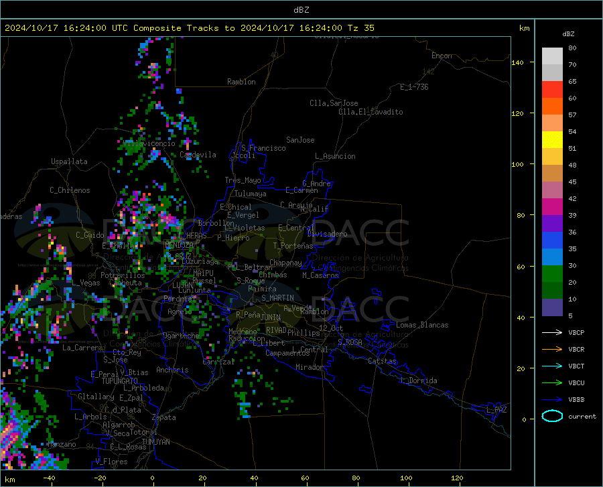
Task: Click the 'current' legend label
Action: click(582, 416)
